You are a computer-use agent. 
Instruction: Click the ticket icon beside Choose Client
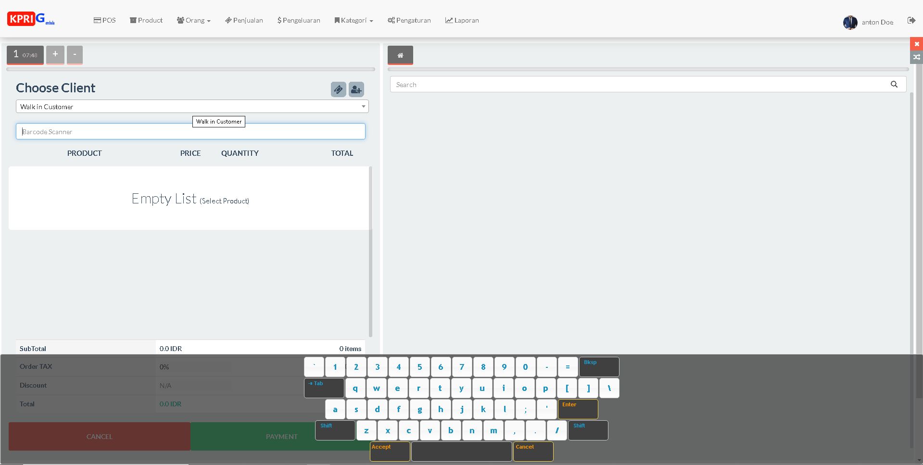[338, 89]
